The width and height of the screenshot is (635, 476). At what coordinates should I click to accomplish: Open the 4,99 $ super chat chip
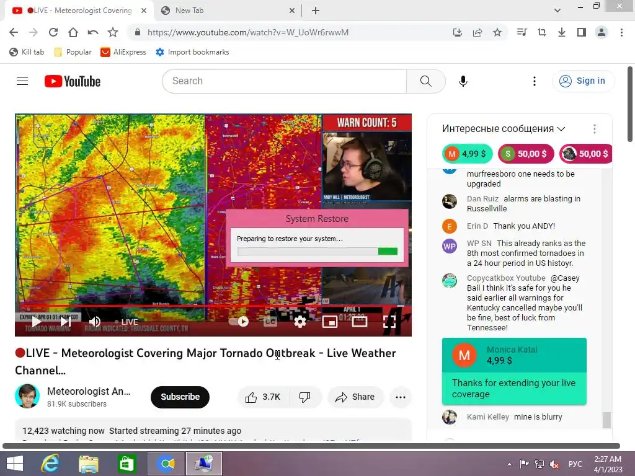point(467,154)
